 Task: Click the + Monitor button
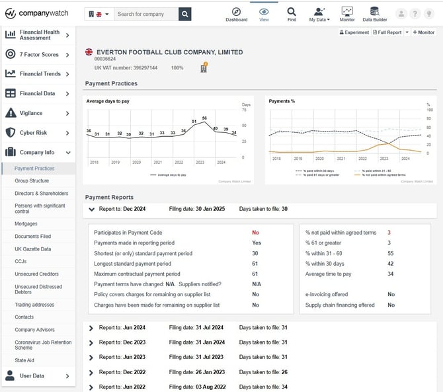pos(424,32)
